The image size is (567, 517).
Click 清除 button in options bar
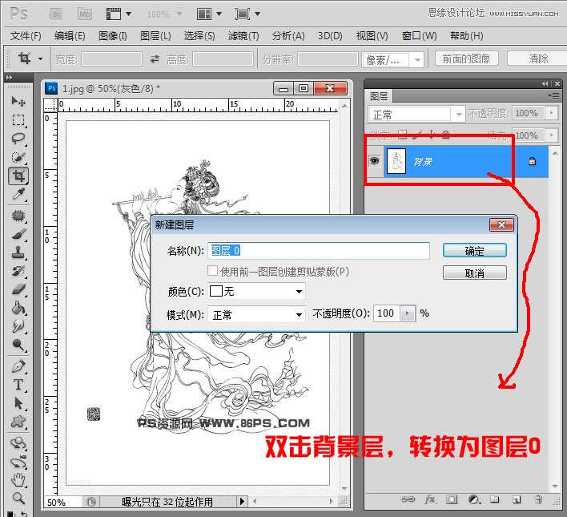pyautogui.click(x=538, y=59)
